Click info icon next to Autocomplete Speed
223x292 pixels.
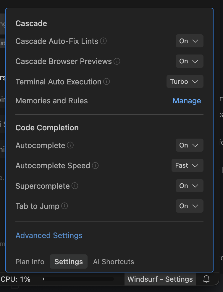[x=95, y=165]
